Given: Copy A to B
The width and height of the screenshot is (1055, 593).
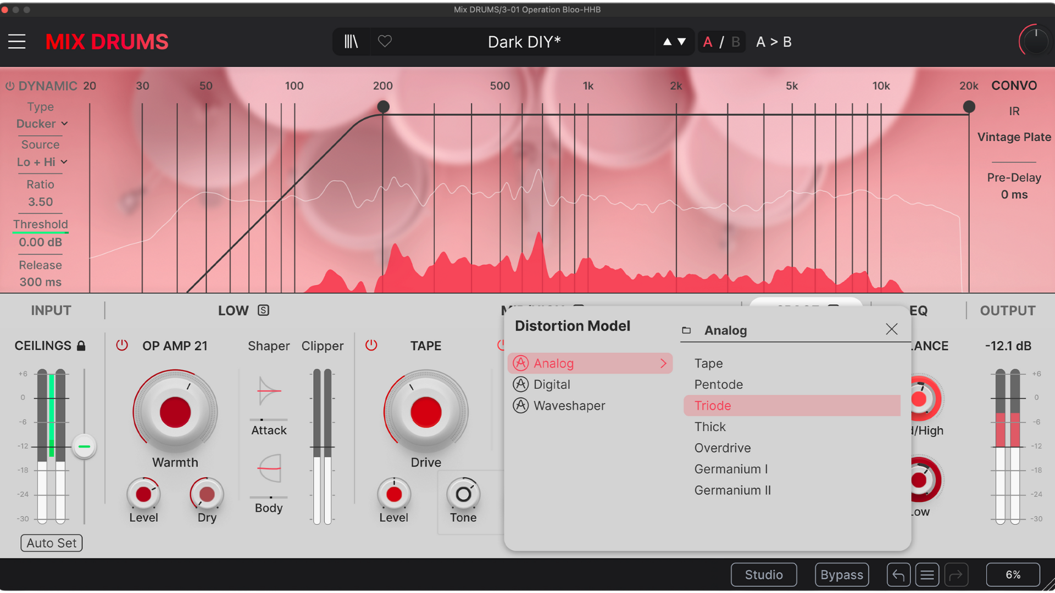Looking at the screenshot, I should click(x=774, y=42).
